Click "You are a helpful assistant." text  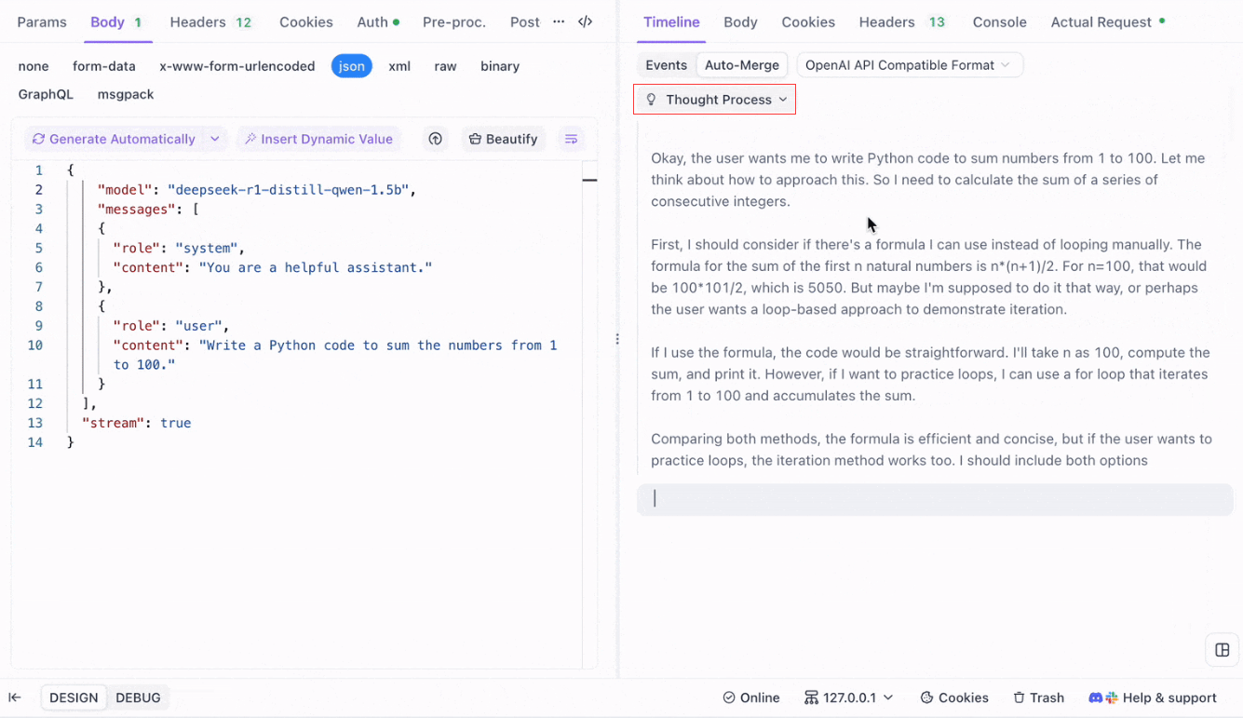pos(316,267)
